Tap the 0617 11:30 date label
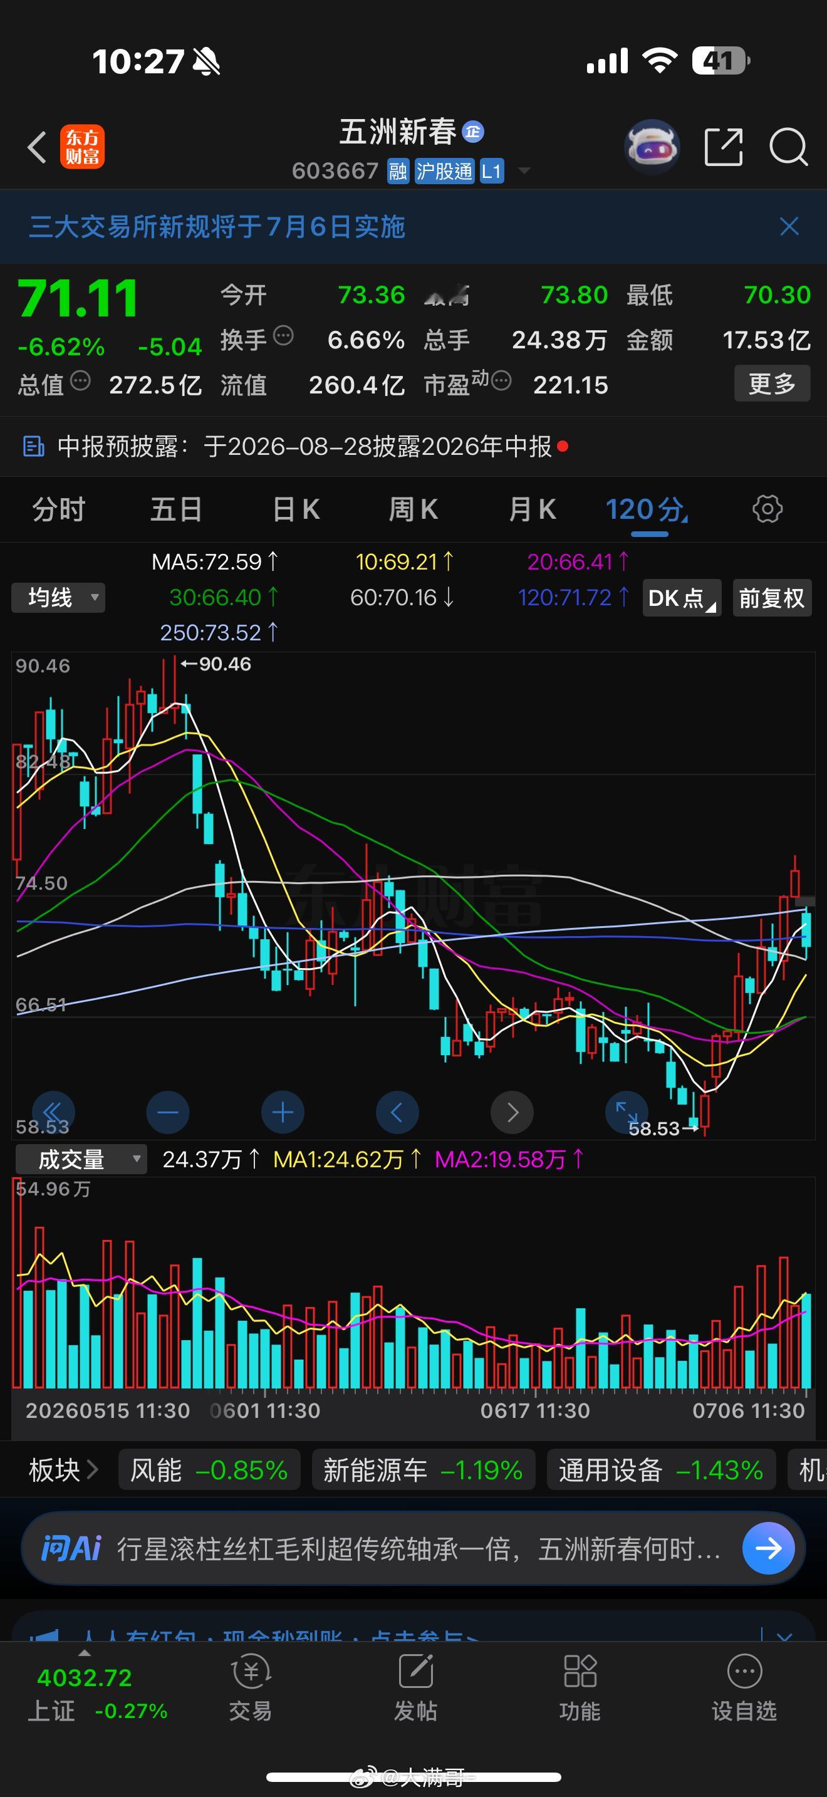 coord(535,1410)
